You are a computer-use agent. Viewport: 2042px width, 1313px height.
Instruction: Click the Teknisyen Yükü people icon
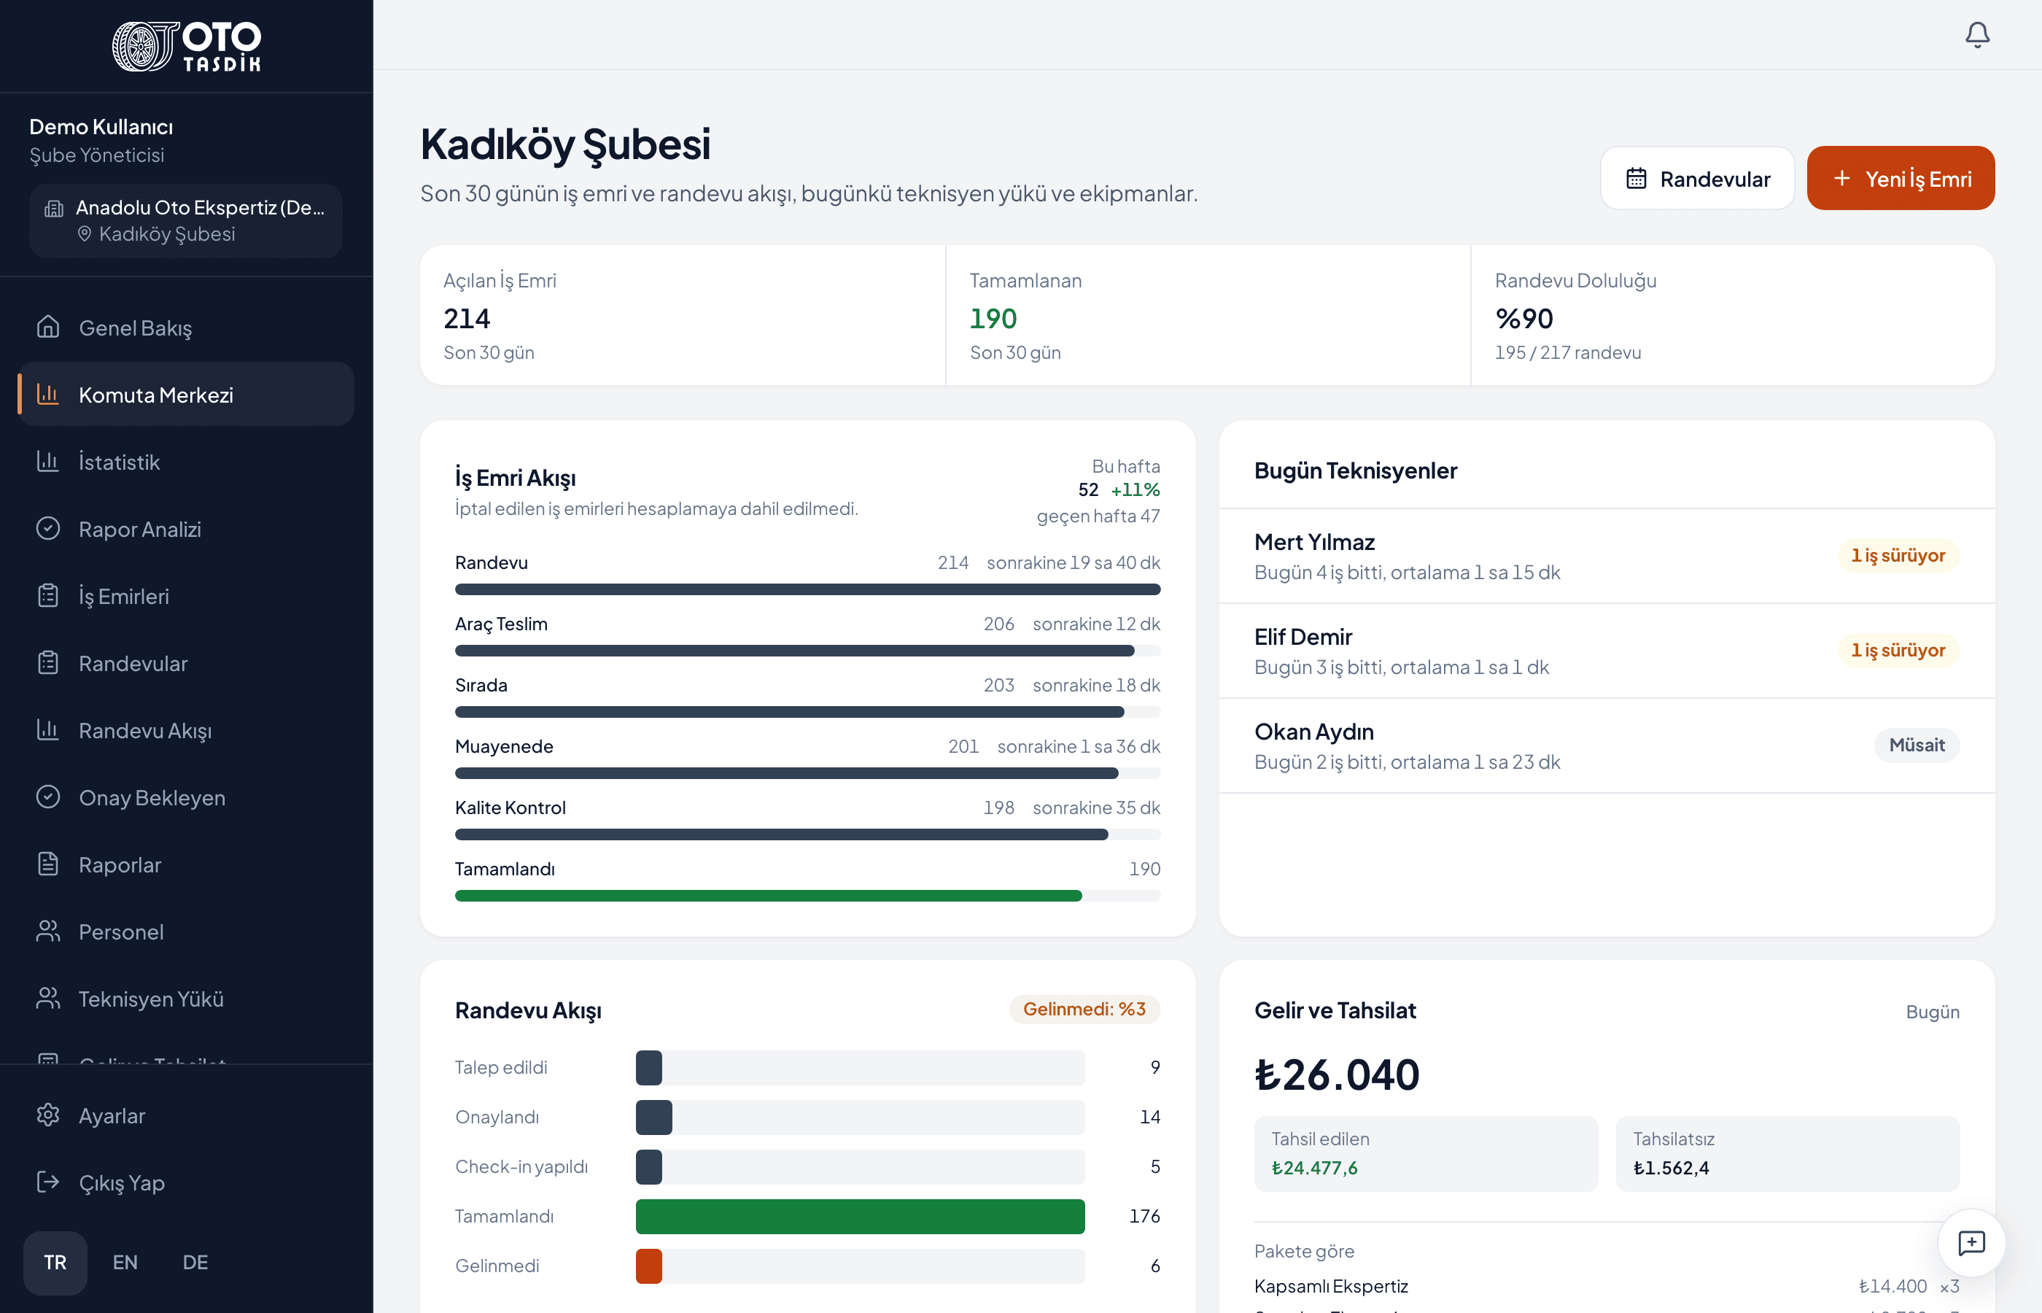coord(47,999)
